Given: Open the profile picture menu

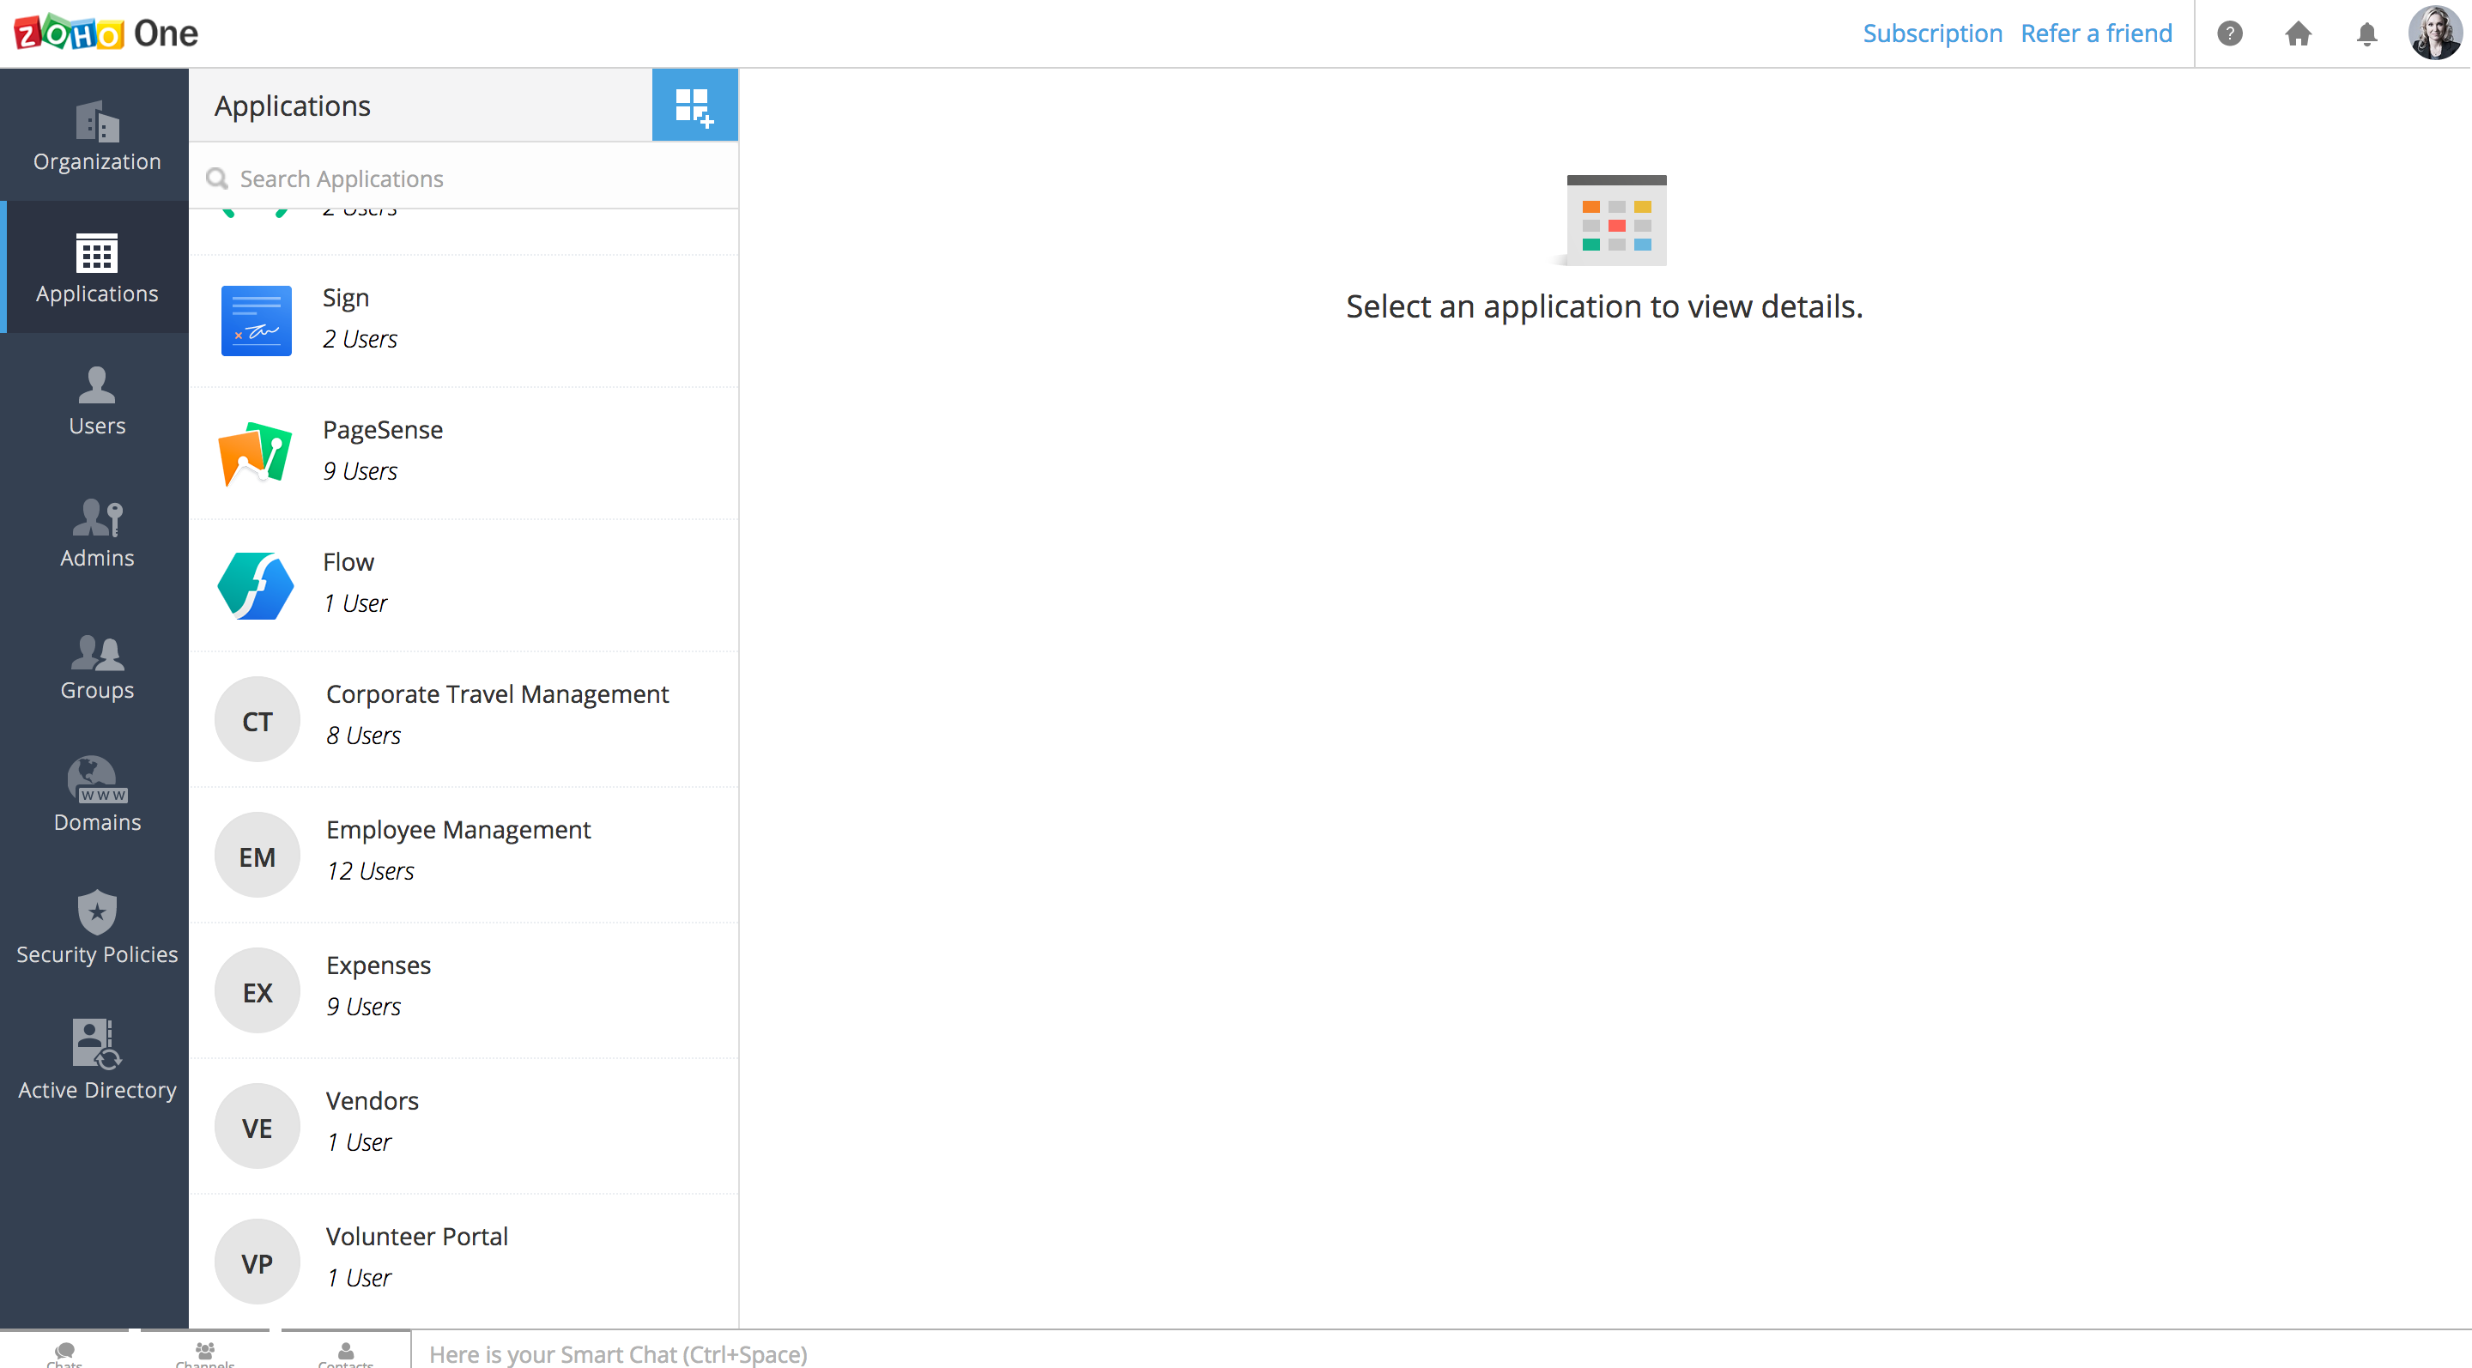Looking at the screenshot, I should (2437, 33).
